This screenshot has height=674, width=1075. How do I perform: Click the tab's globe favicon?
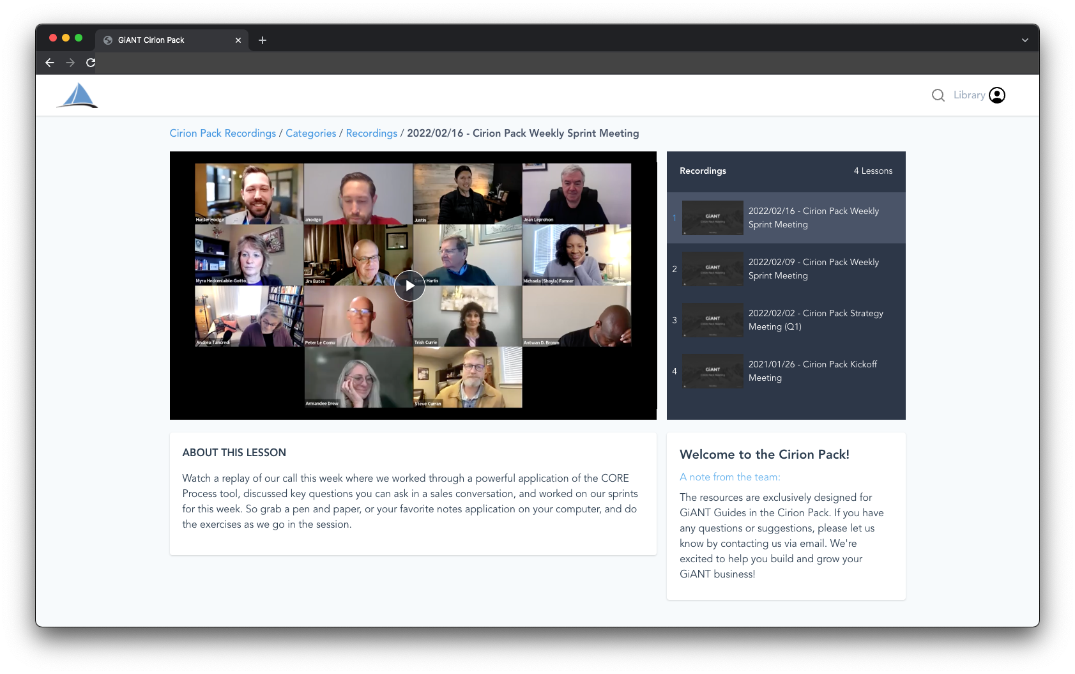[108, 40]
